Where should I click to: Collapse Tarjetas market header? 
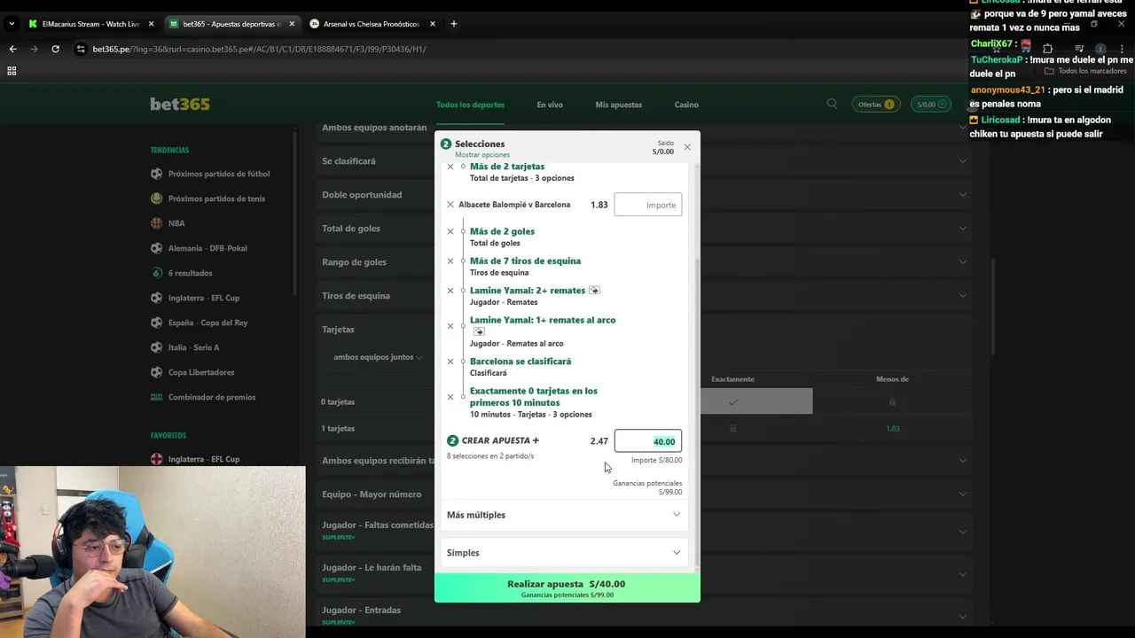[x=644, y=330]
